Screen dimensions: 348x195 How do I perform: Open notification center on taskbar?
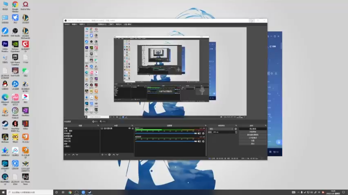[x=344, y=192]
